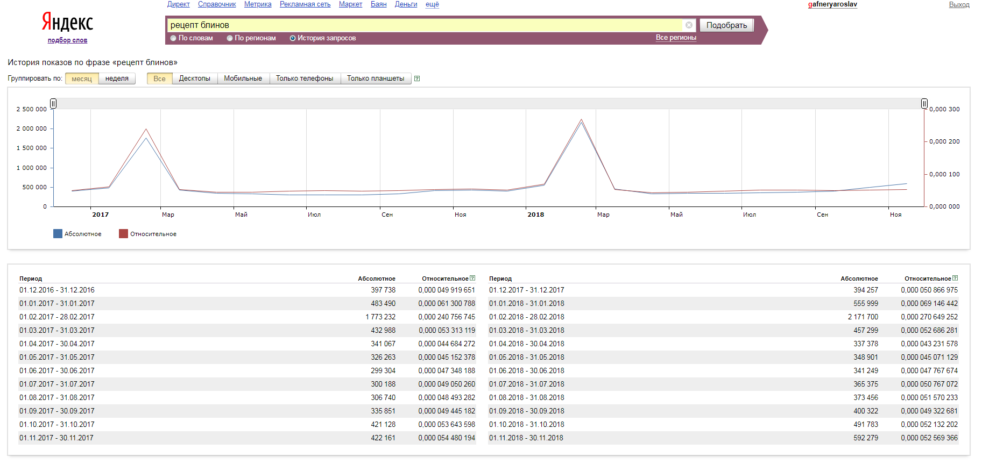This screenshot has width=982, height=464.
Task: Click help icon in right table's Относительное header
Action: pyautogui.click(x=955, y=279)
